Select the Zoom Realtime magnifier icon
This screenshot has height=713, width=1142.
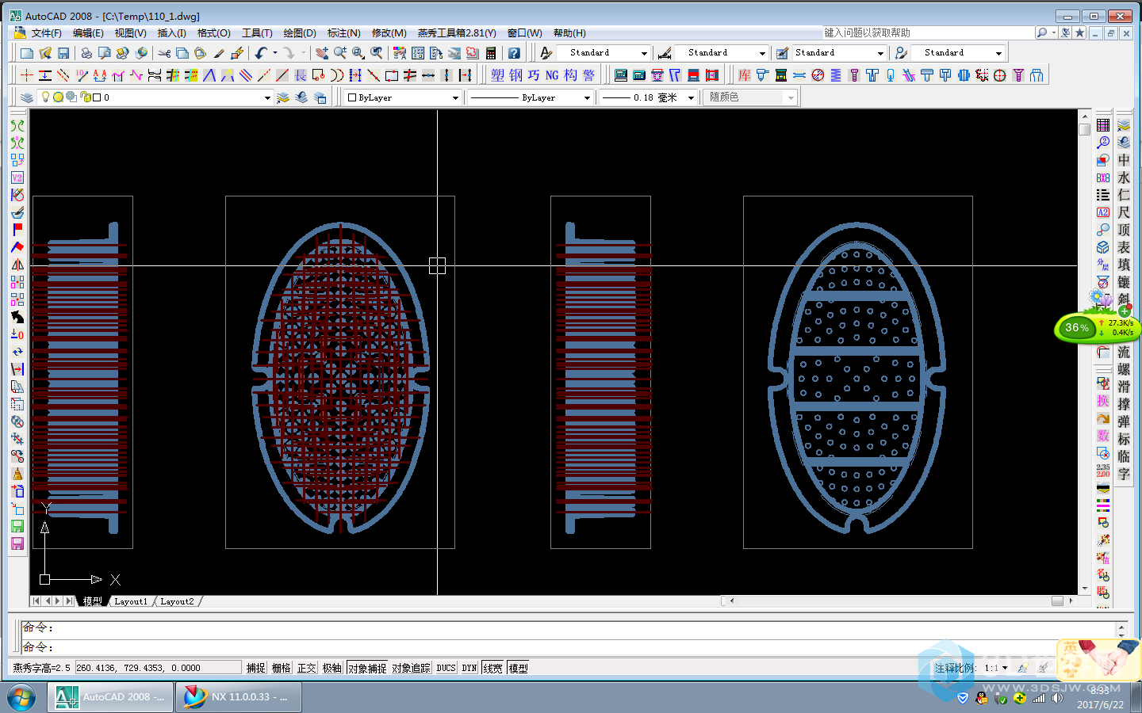340,53
